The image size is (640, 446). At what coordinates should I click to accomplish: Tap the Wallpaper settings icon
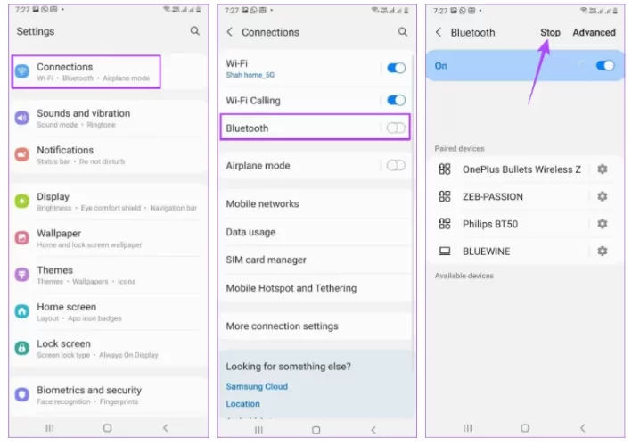click(x=22, y=237)
